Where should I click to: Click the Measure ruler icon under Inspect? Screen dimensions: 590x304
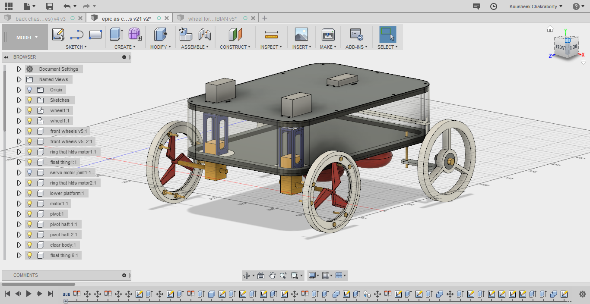point(271,34)
